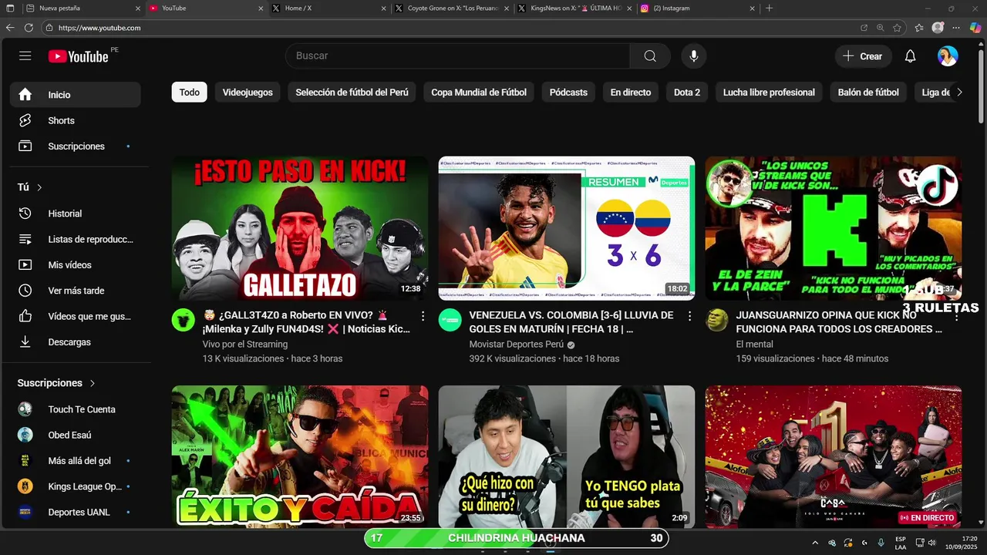Go back with browser back arrow

[x=10, y=28]
